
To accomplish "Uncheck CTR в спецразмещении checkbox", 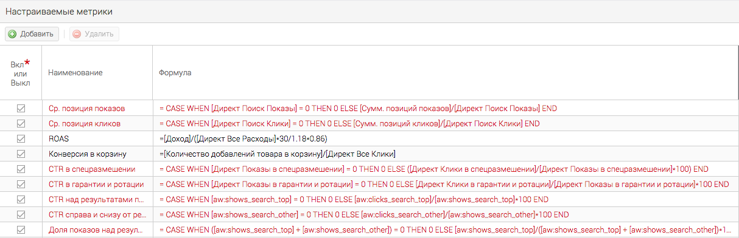I will pos(21,169).
